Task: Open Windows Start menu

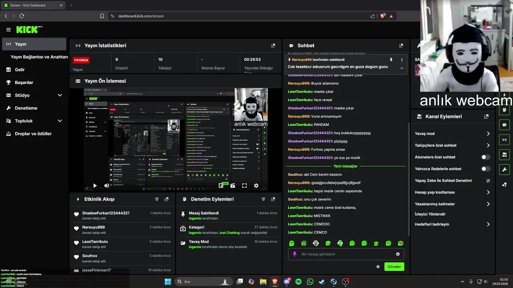Action: pos(168,282)
